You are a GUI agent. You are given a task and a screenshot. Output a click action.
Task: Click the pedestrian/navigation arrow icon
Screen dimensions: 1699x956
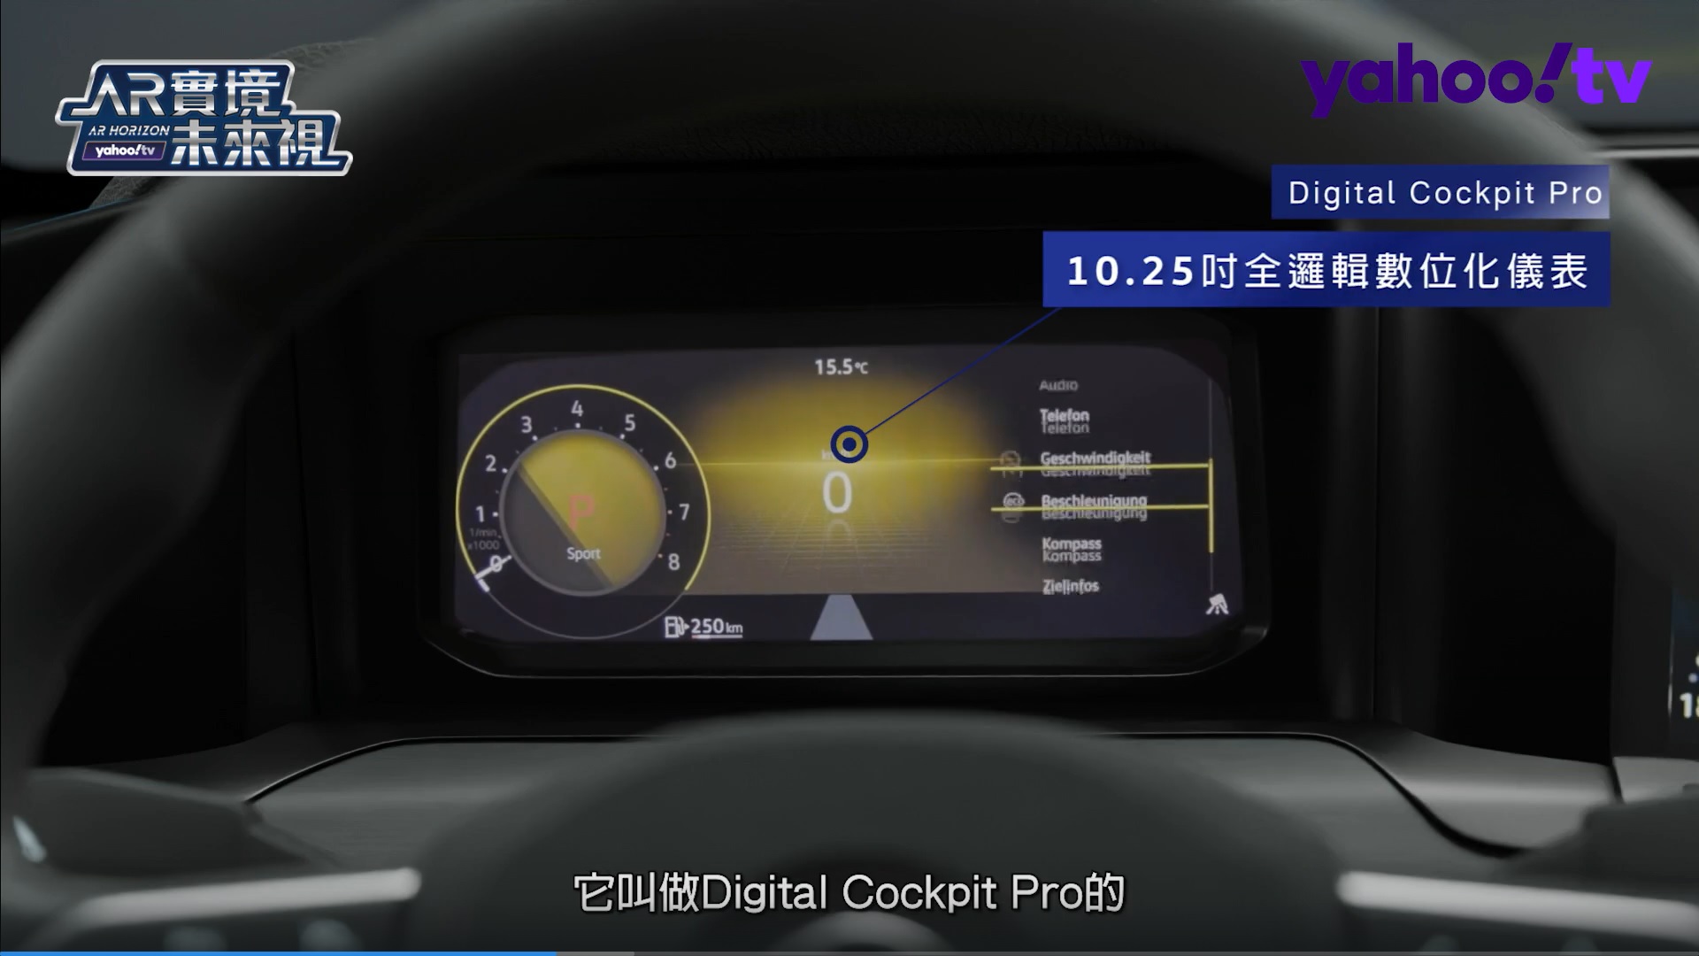click(x=1219, y=605)
